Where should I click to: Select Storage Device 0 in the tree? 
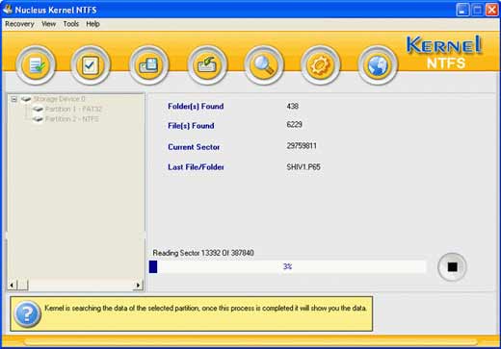(x=59, y=99)
